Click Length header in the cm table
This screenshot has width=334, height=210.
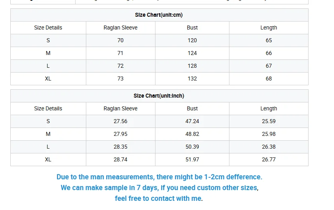point(269,28)
